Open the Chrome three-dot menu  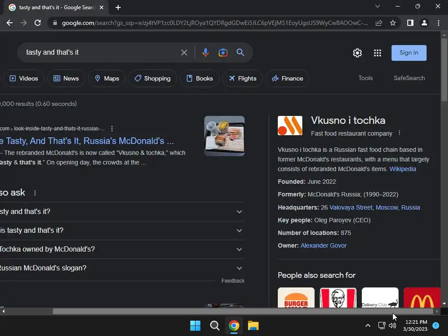coord(438,23)
